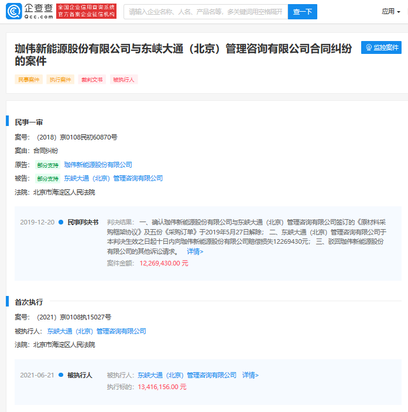The image size is (408, 412).
Task: Expand 详情 for the 被执行人 record
Action: coord(250,375)
